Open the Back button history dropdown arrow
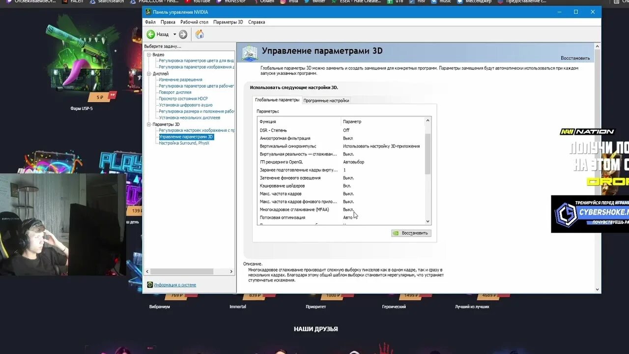This screenshot has width=629, height=354. [x=174, y=34]
